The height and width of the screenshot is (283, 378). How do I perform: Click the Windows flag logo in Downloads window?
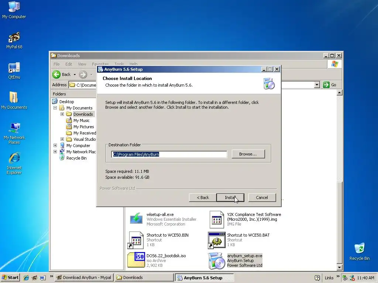tap(334, 64)
